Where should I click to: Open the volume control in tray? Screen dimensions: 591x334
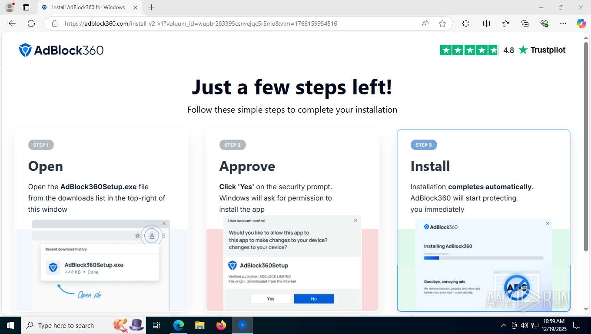point(525,325)
